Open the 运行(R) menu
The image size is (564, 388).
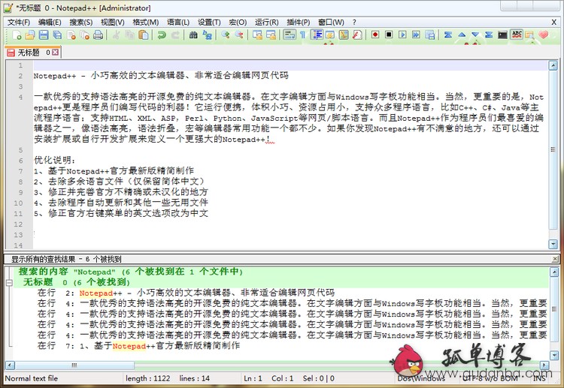(x=266, y=23)
